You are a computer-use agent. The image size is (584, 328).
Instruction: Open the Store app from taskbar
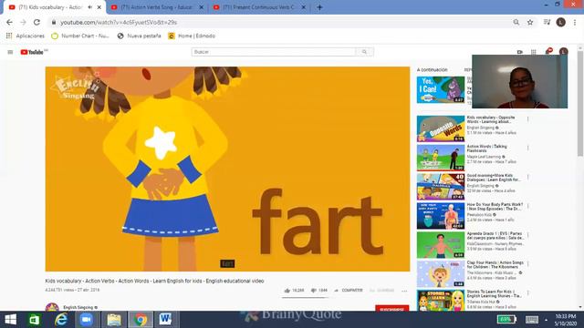[x=35, y=320]
